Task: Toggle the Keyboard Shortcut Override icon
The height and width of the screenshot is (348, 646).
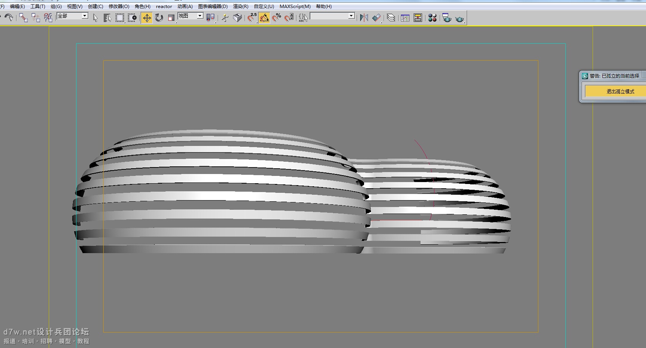Action: point(238,18)
